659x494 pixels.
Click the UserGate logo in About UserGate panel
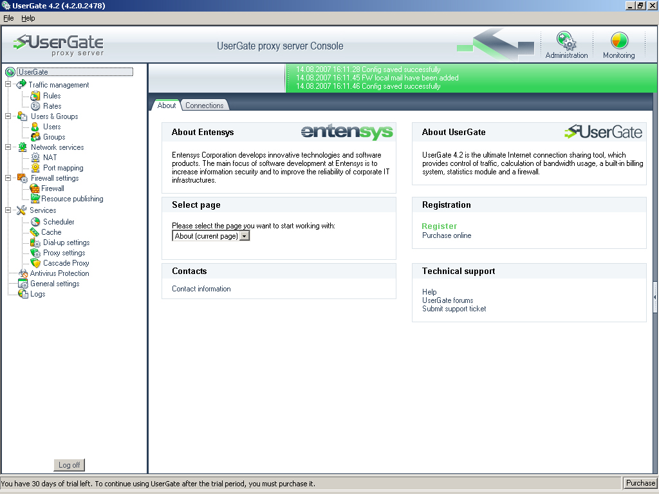[604, 132]
